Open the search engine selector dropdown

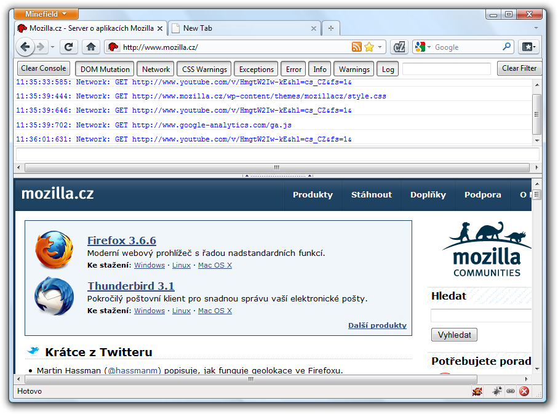(x=429, y=47)
